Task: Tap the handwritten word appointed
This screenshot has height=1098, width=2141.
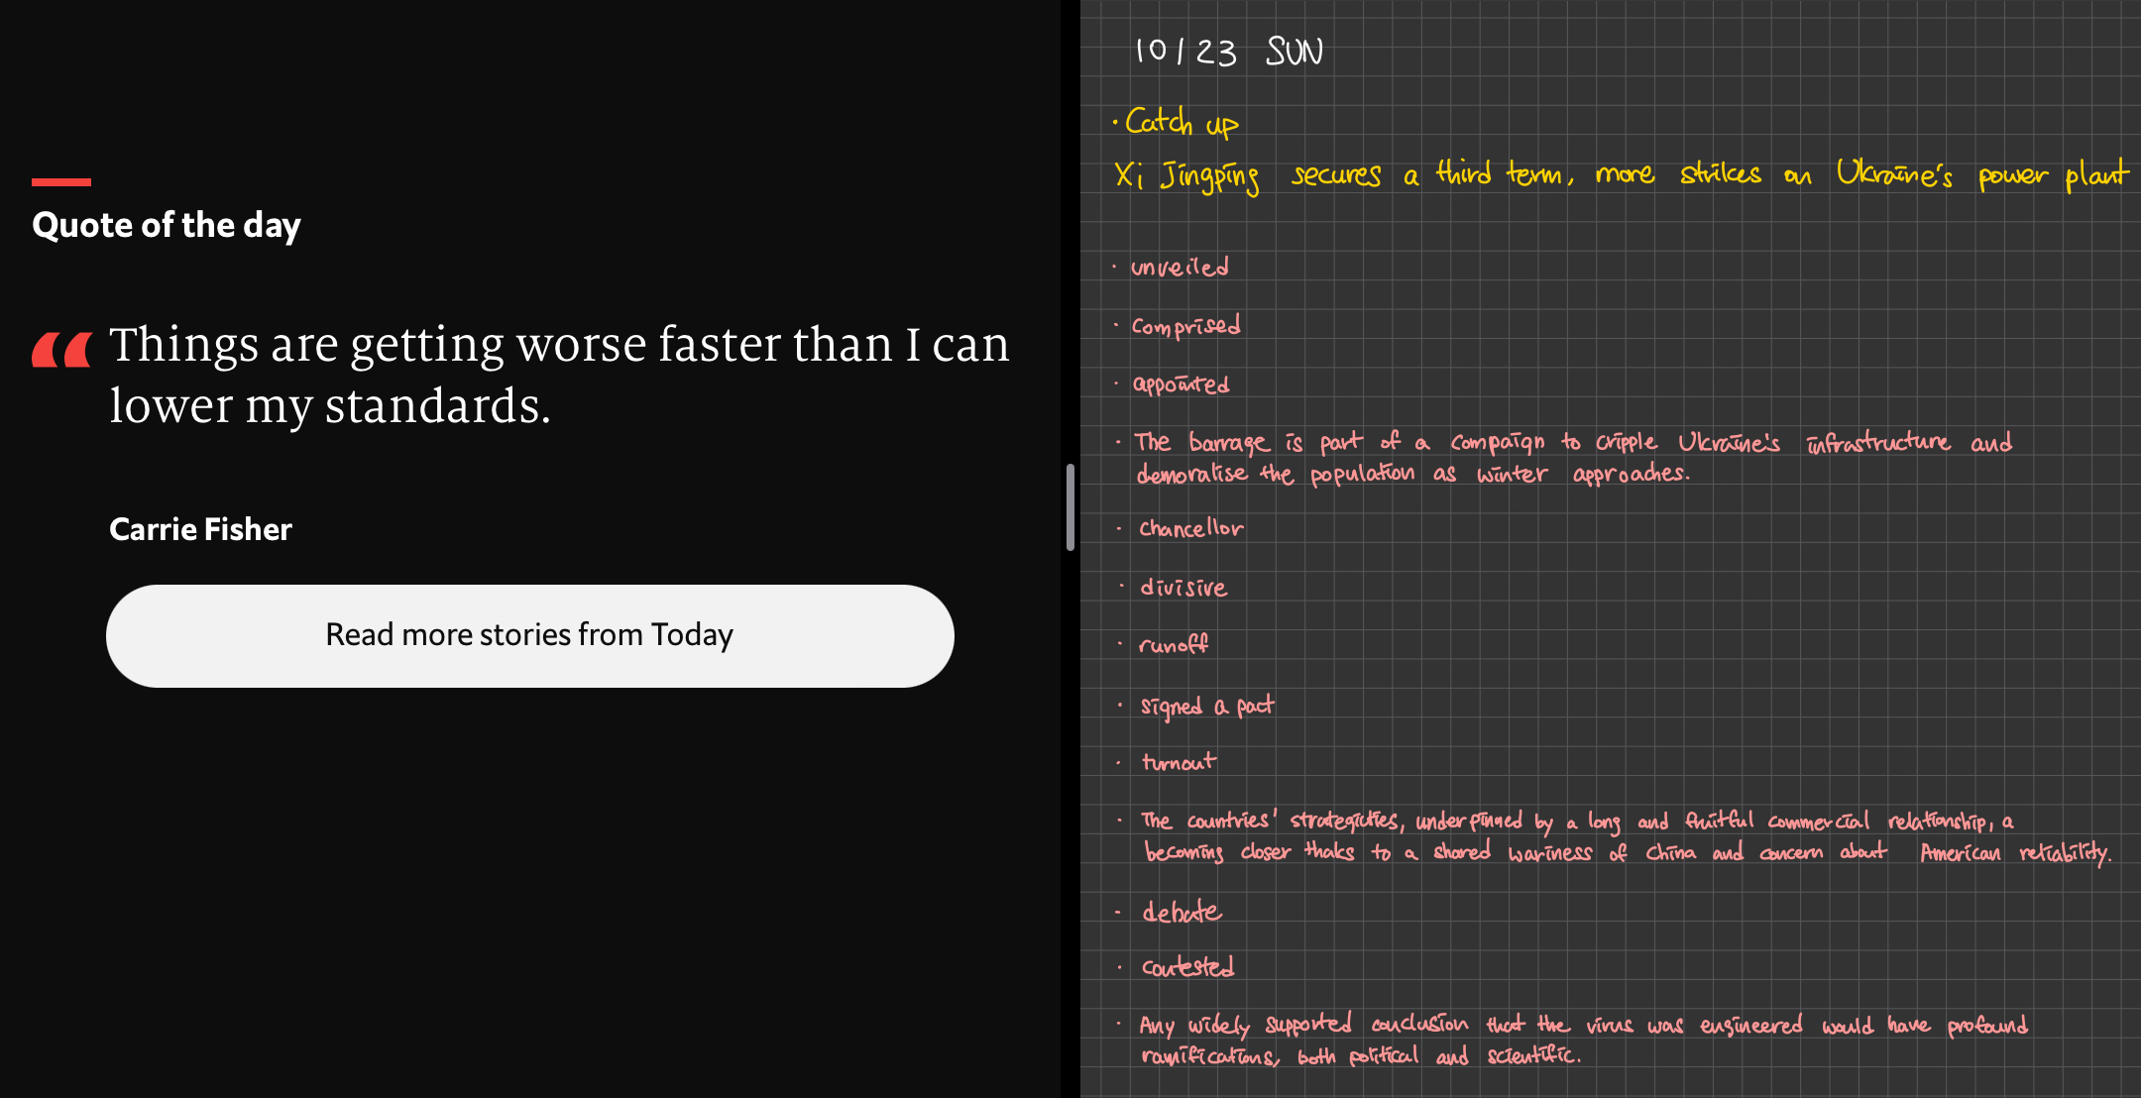Action: 1181,384
